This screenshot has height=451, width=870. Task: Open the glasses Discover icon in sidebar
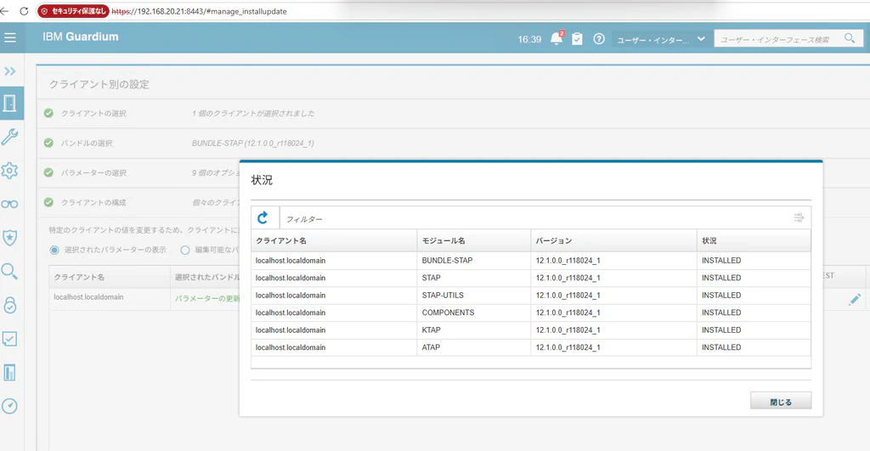click(x=10, y=204)
